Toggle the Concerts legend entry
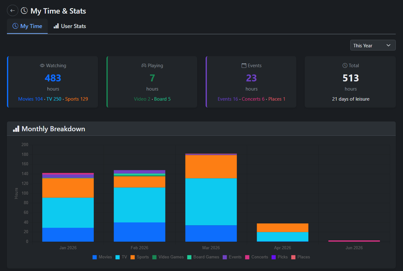Viewport: 403px width, 271px height. pyautogui.click(x=257, y=257)
